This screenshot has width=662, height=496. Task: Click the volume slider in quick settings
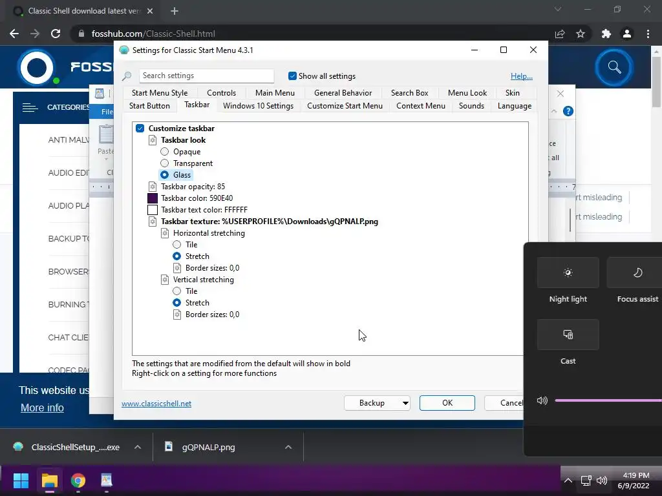[x=608, y=400]
